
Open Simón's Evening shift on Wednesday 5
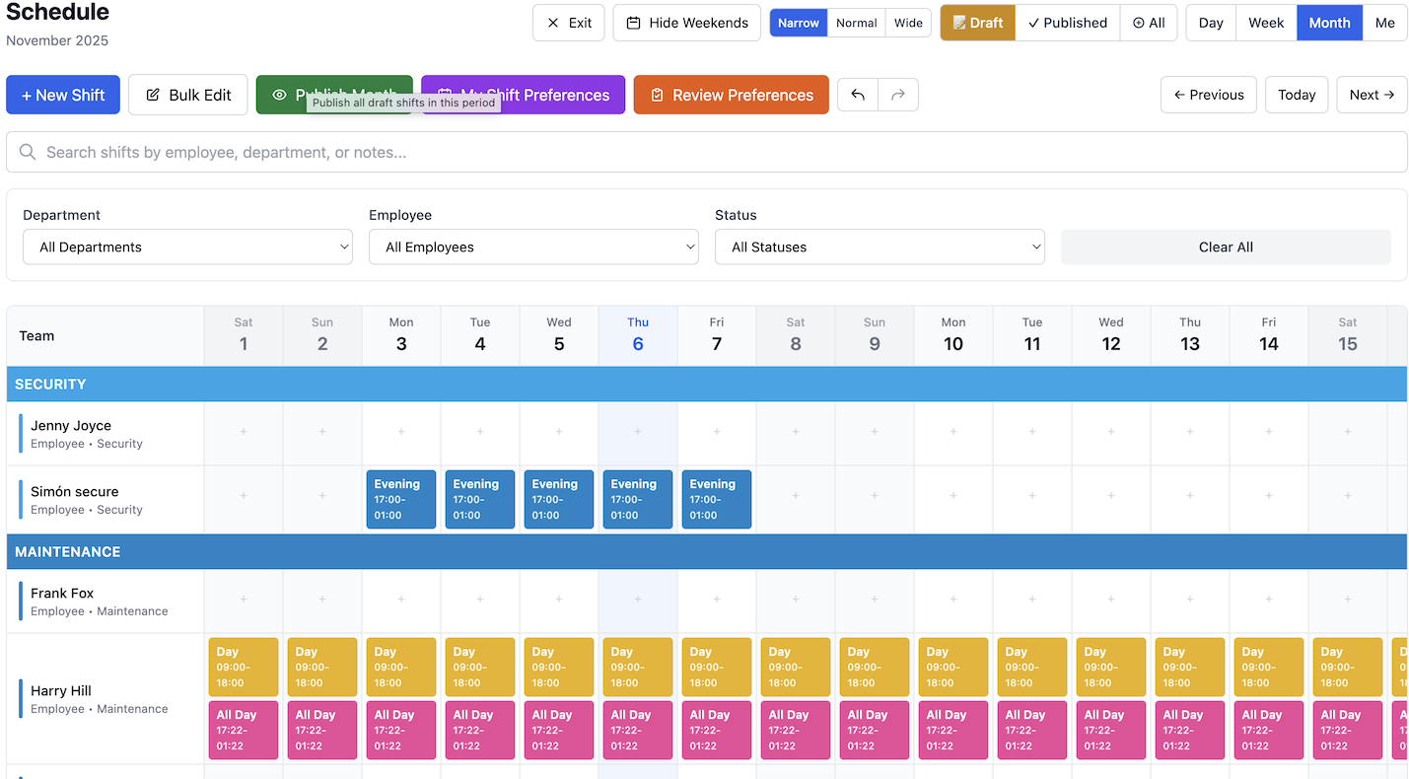click(559, 499)
